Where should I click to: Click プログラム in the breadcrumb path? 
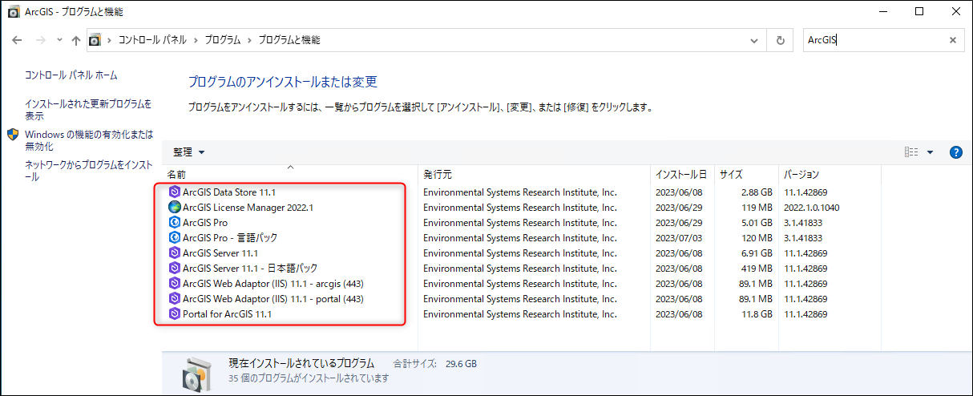(222, 40)
